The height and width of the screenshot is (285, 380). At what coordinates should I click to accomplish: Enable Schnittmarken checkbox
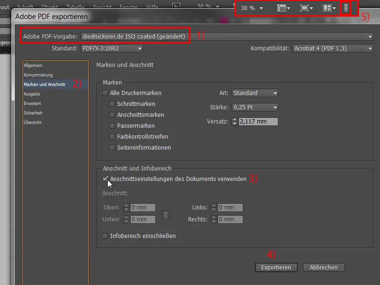(112, 104)
